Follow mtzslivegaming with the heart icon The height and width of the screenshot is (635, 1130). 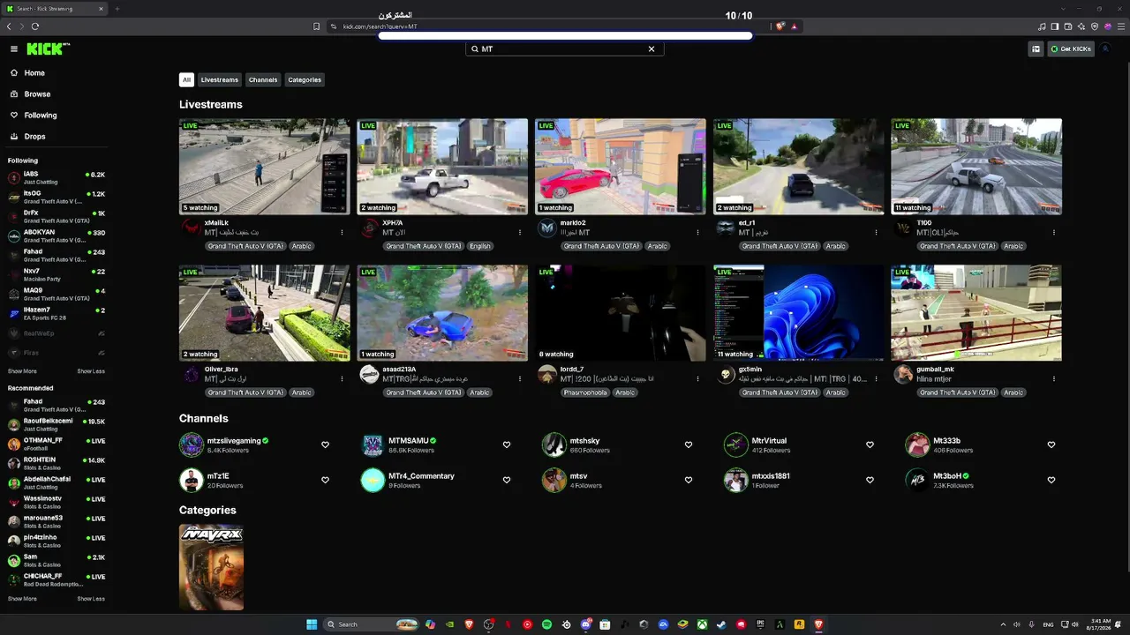[325, 444]
